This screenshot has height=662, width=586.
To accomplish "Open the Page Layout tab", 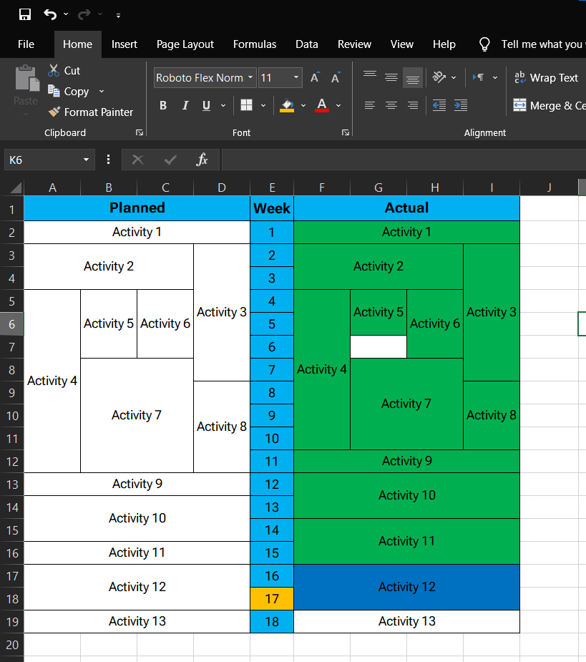I will point(185,44).
